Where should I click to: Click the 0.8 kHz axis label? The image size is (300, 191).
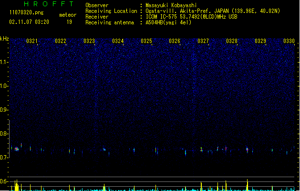click(4, 134)
